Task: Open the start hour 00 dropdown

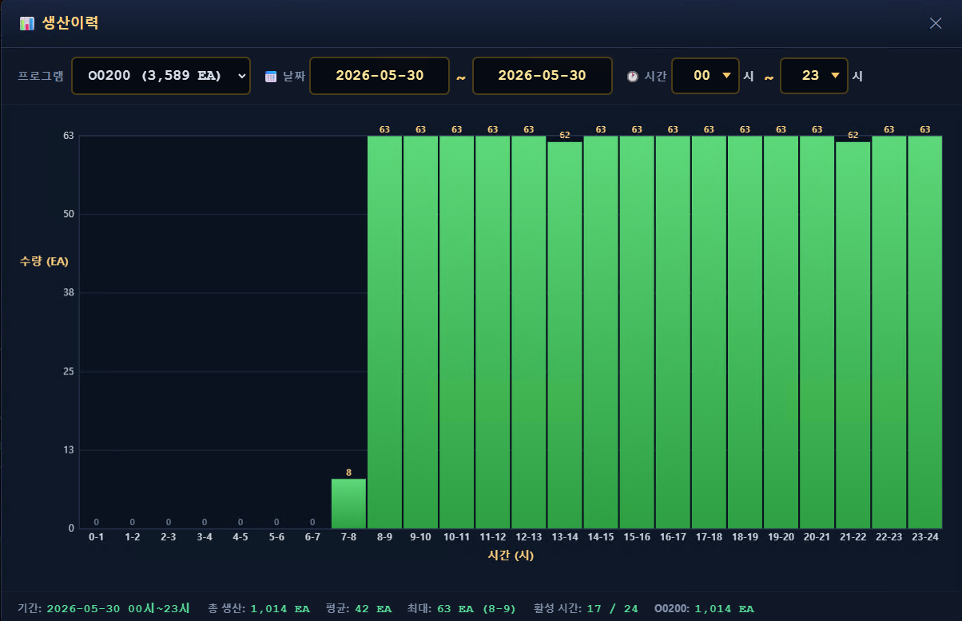Action: point(706,76)
